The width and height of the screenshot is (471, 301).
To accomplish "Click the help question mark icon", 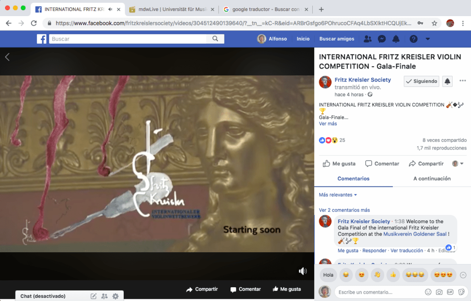I will 414,39.
